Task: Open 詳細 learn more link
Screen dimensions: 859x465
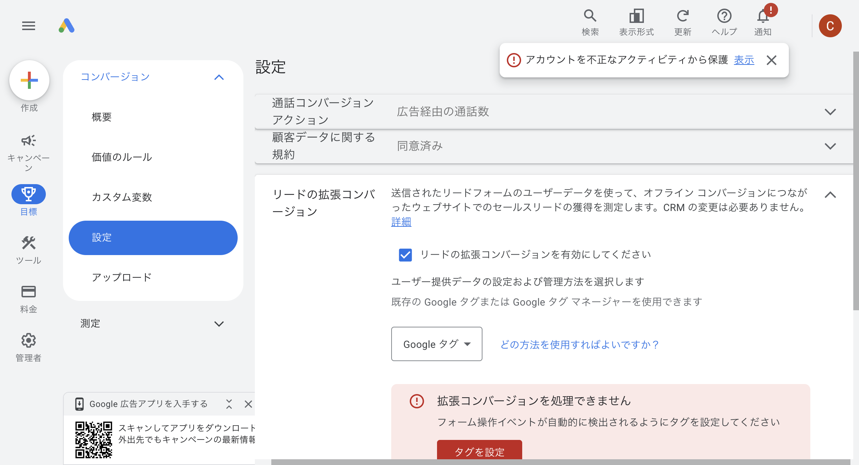Action: click(x=401, y=222)
